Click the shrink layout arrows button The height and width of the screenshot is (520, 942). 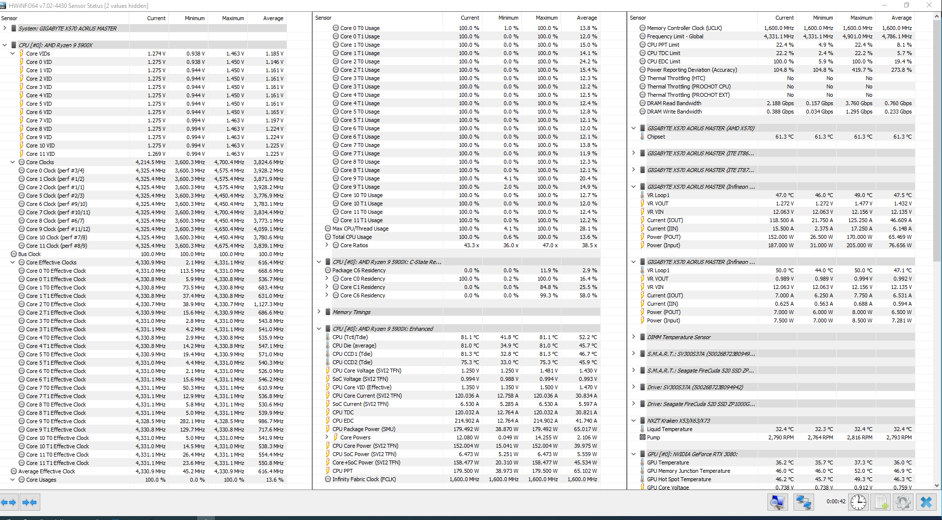(x=29, y=502)
